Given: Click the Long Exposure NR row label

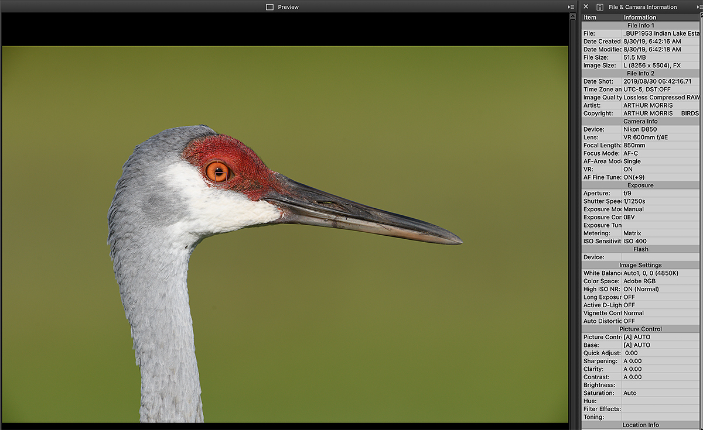Looking at the screenshot, I should 602,297.
